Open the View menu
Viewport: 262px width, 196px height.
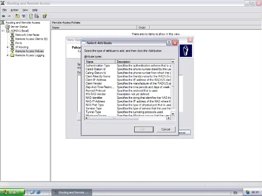coord(25,10)
